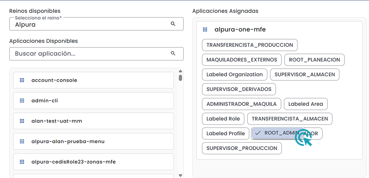Image resolution: width=369 pixels, height=178 pixels.
Task: Click the checkmark on the ROOT_ADMIN chip
Action: tap(258, 133)
